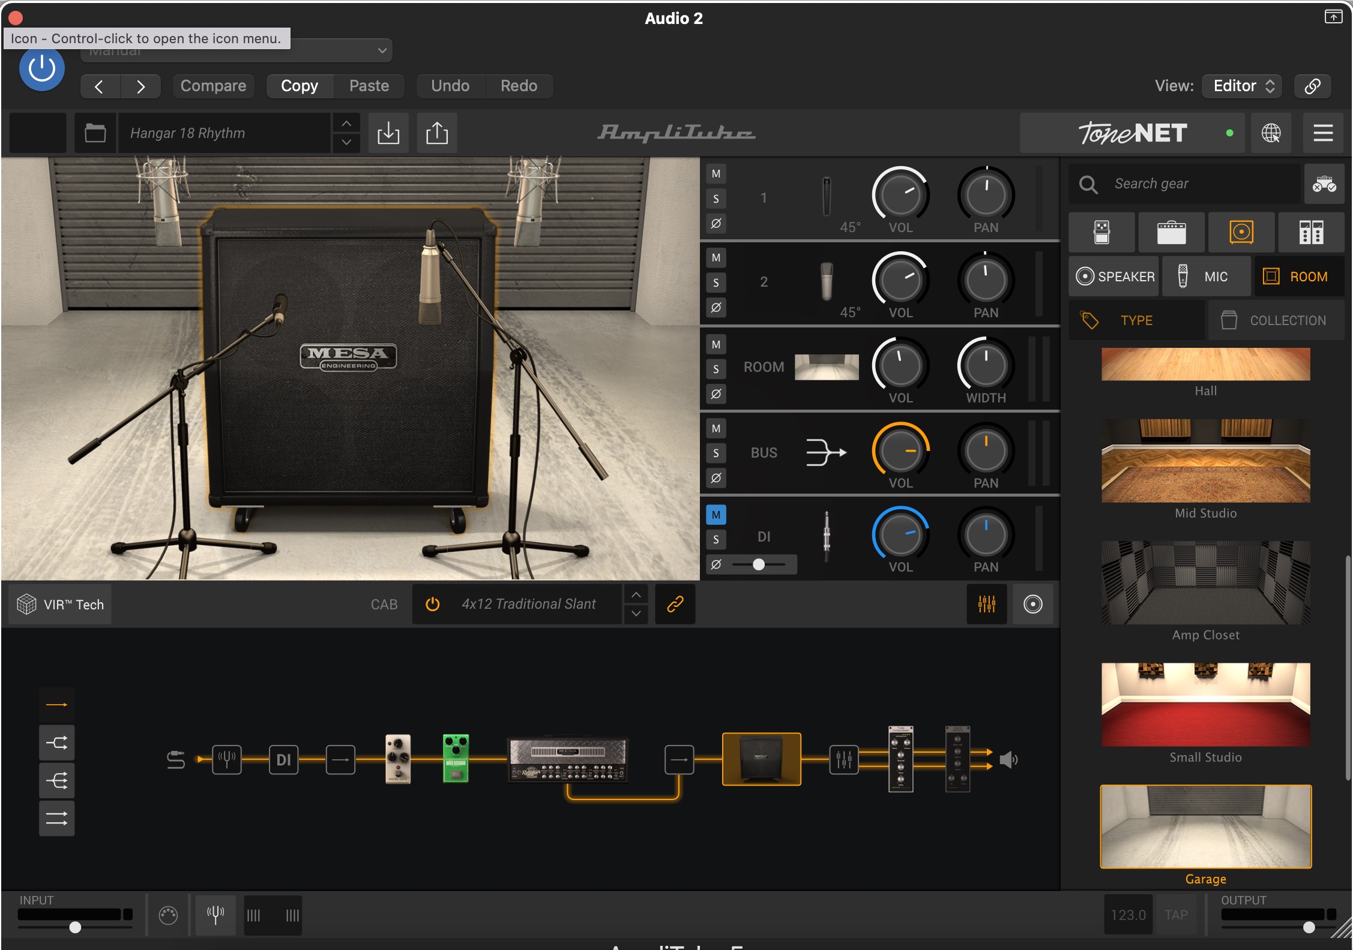The height and width of the screenshot is (950, 1353).
Task: Click the ROOM WIDTH knob
Action: 986,366
